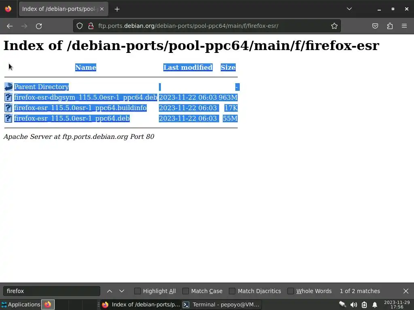Click the 55M size cell

(x=230, y=118)
